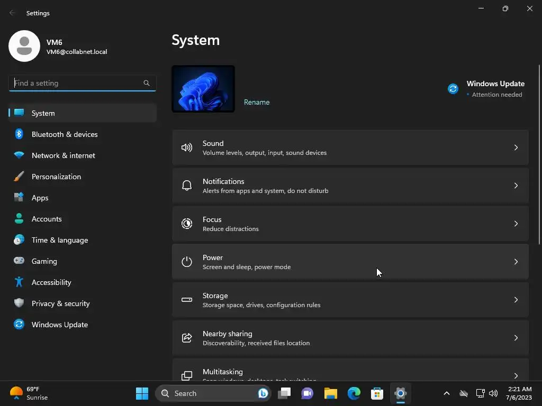Switch to Personalization section
Viewport: 542px width, 406px height.
coord(83,177)
